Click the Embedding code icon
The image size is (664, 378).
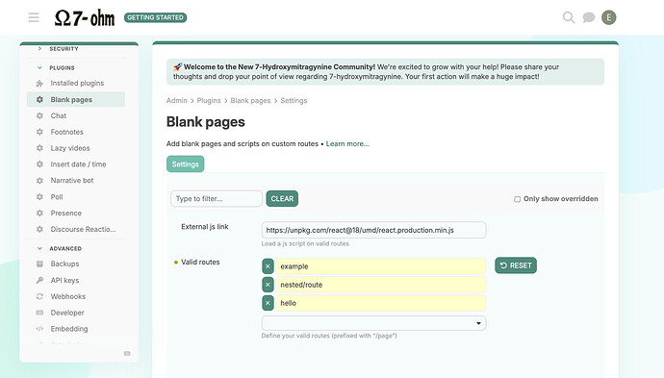pos(39,329)
